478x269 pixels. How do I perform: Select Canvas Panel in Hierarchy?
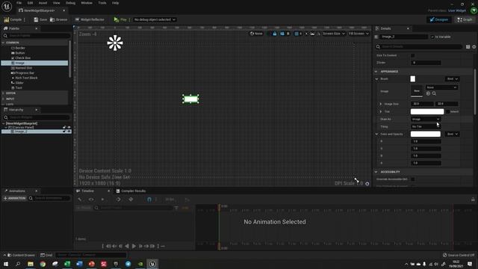[21, 127]
